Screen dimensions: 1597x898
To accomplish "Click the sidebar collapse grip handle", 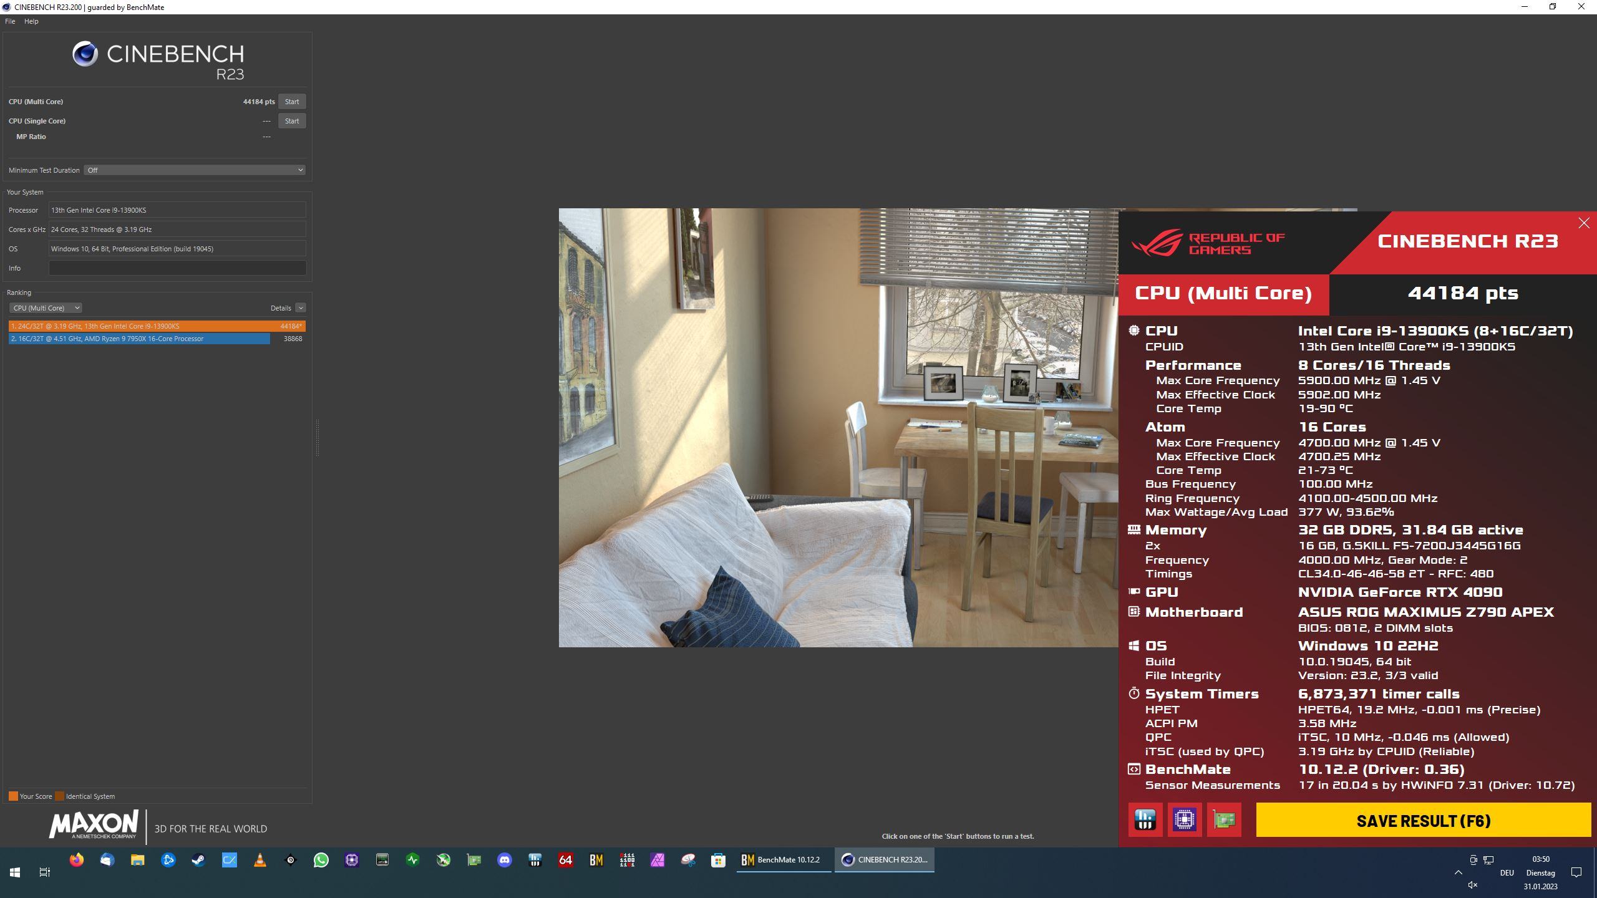I will click(x=318, y=438).
